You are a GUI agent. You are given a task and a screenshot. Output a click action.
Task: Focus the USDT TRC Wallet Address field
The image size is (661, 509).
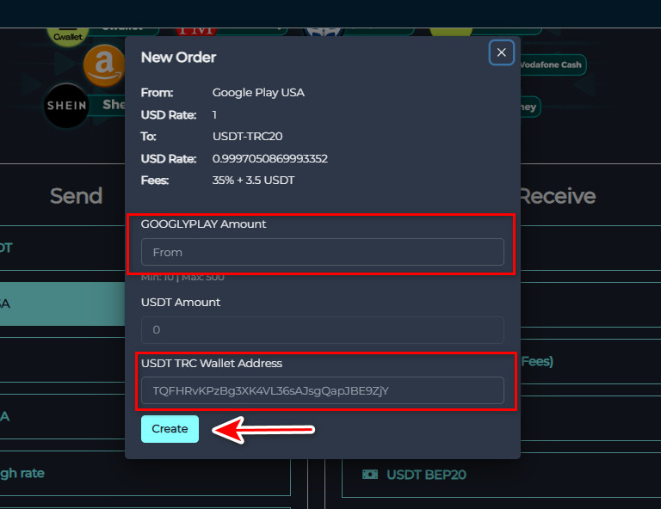click(323, 390)
